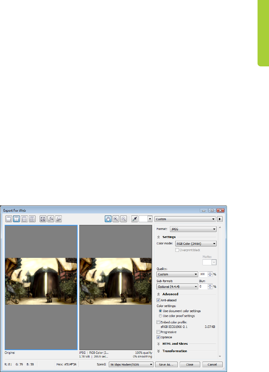Select the two horizontal previews layout
Viewport: 269px width, 372px height.
click(x=25, y=219)
